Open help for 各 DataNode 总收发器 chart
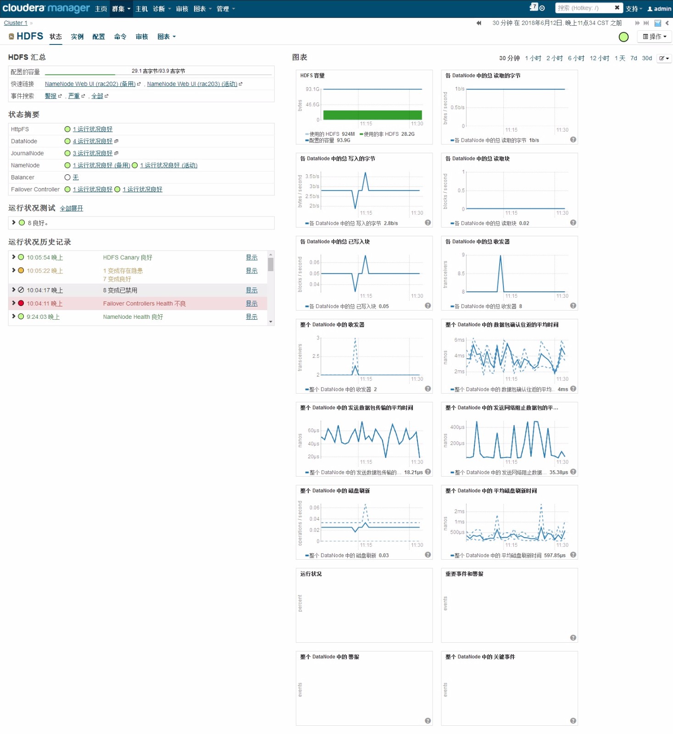The height and width of the screenshot is (734, 673). [573, 306]
